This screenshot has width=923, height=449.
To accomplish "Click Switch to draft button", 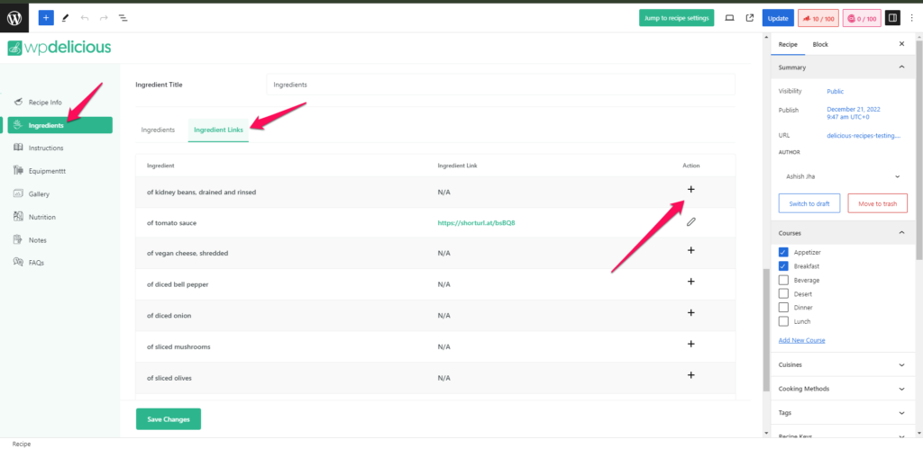I will (809, 203).
